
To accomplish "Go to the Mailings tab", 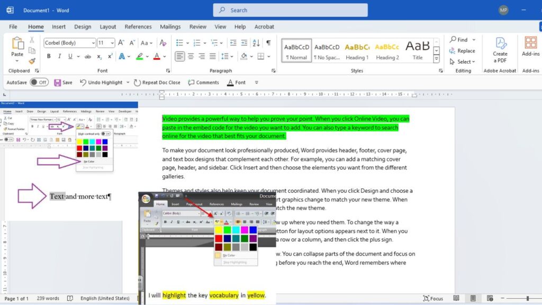I will pos(170,26).
